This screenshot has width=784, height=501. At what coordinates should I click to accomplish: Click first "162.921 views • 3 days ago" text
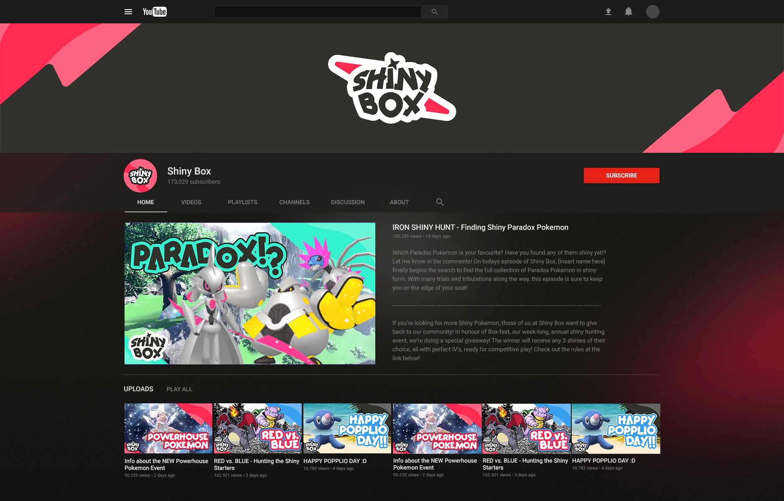(x=240, y=476)
